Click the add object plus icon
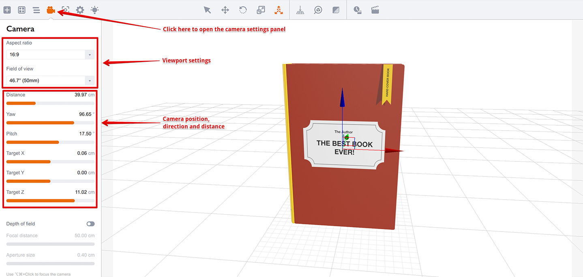 pos(7,10)
